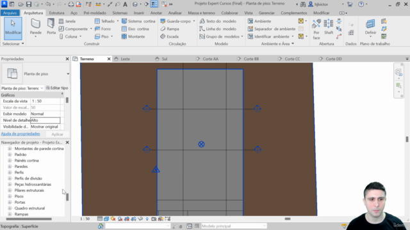
Task: Select Eixo cortina tool
Action: 135,29
